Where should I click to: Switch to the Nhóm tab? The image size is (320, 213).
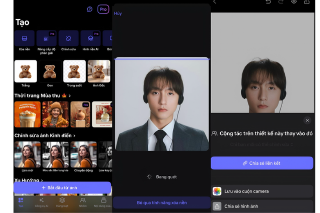pyautogui.click(x=83, y=202)
